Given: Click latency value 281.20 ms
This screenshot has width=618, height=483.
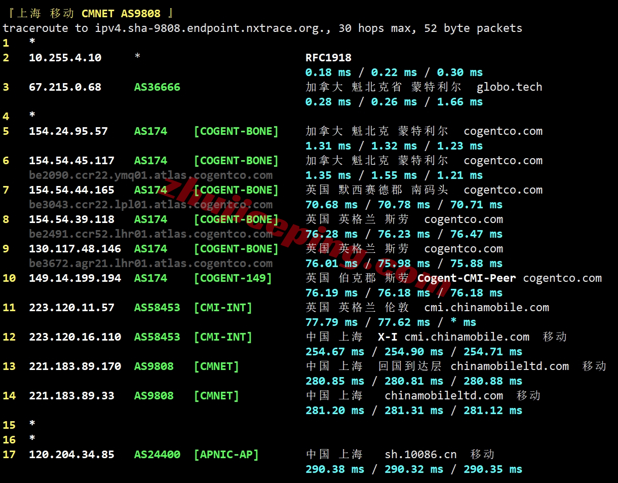Looking at the screenshot, I should [335, 411].
